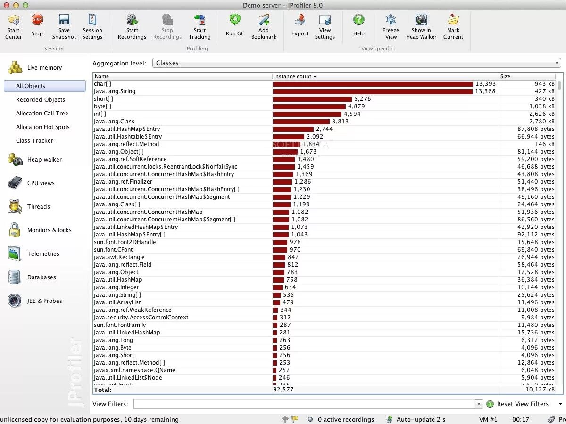Select Recorded Objects view

click(x=41, y=100)
